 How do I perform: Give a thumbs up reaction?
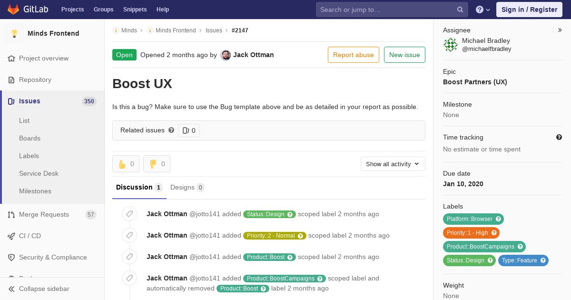point(126,164)
